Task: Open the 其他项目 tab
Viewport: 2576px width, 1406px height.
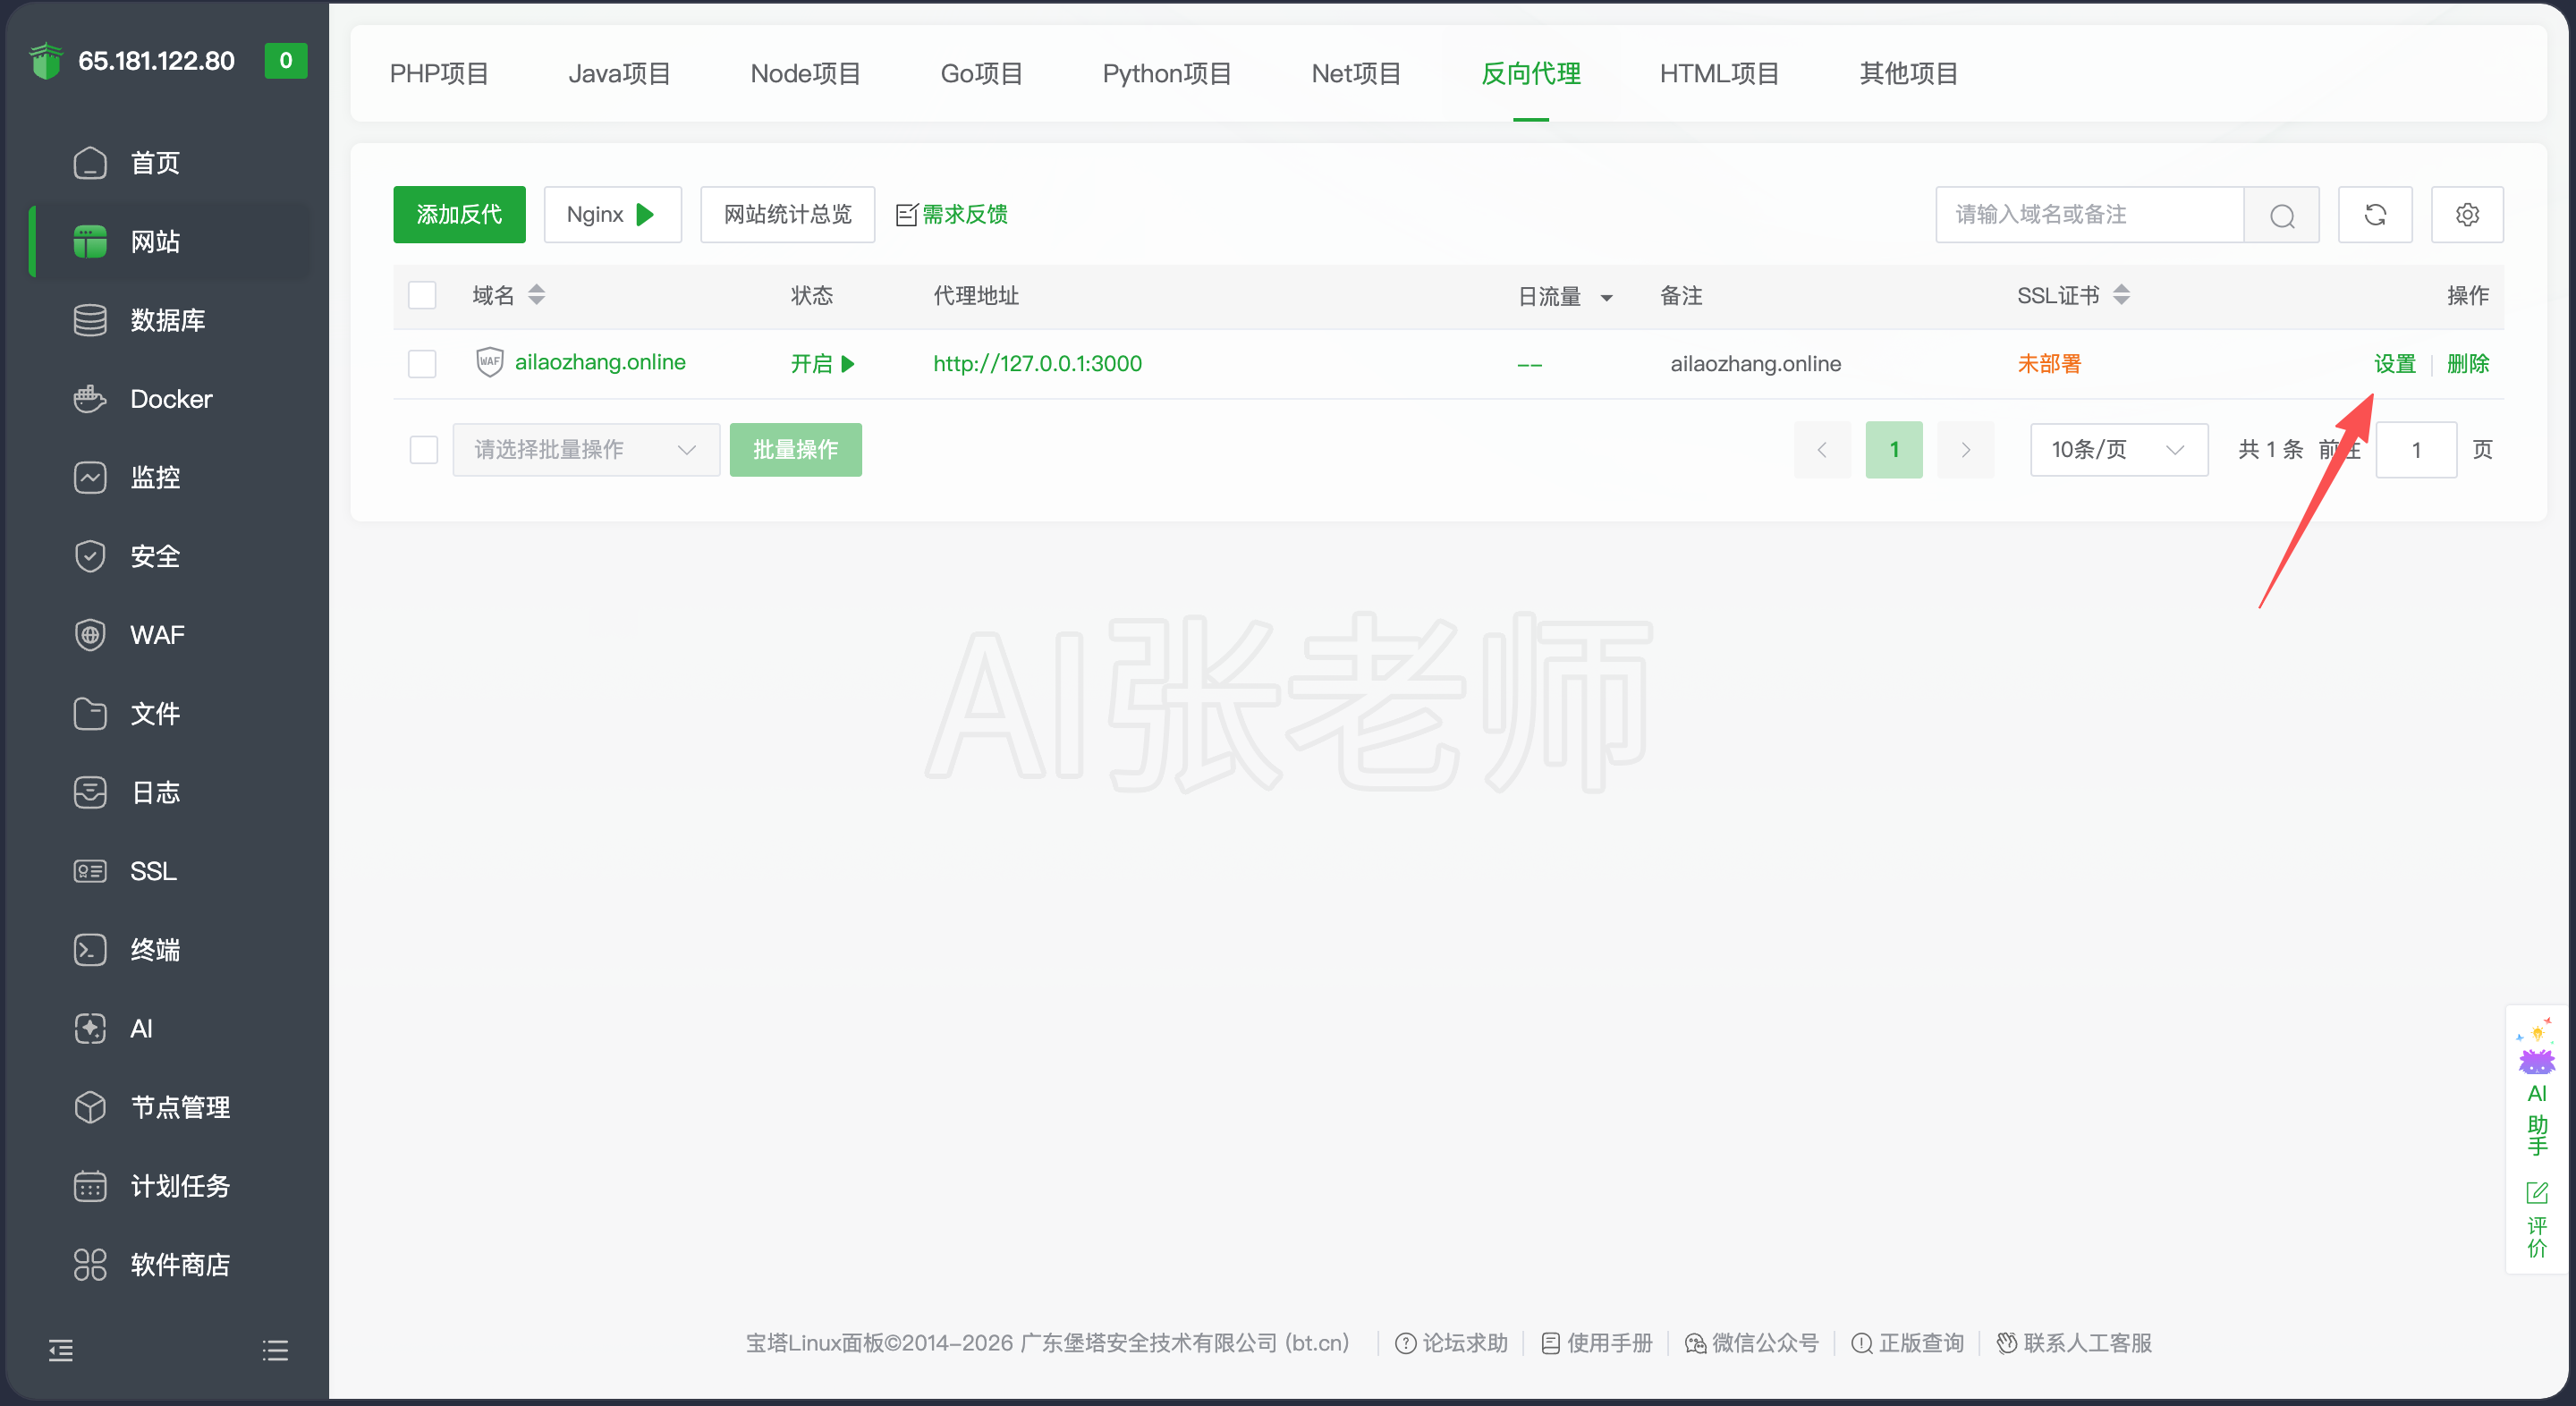Action: 1908,74
